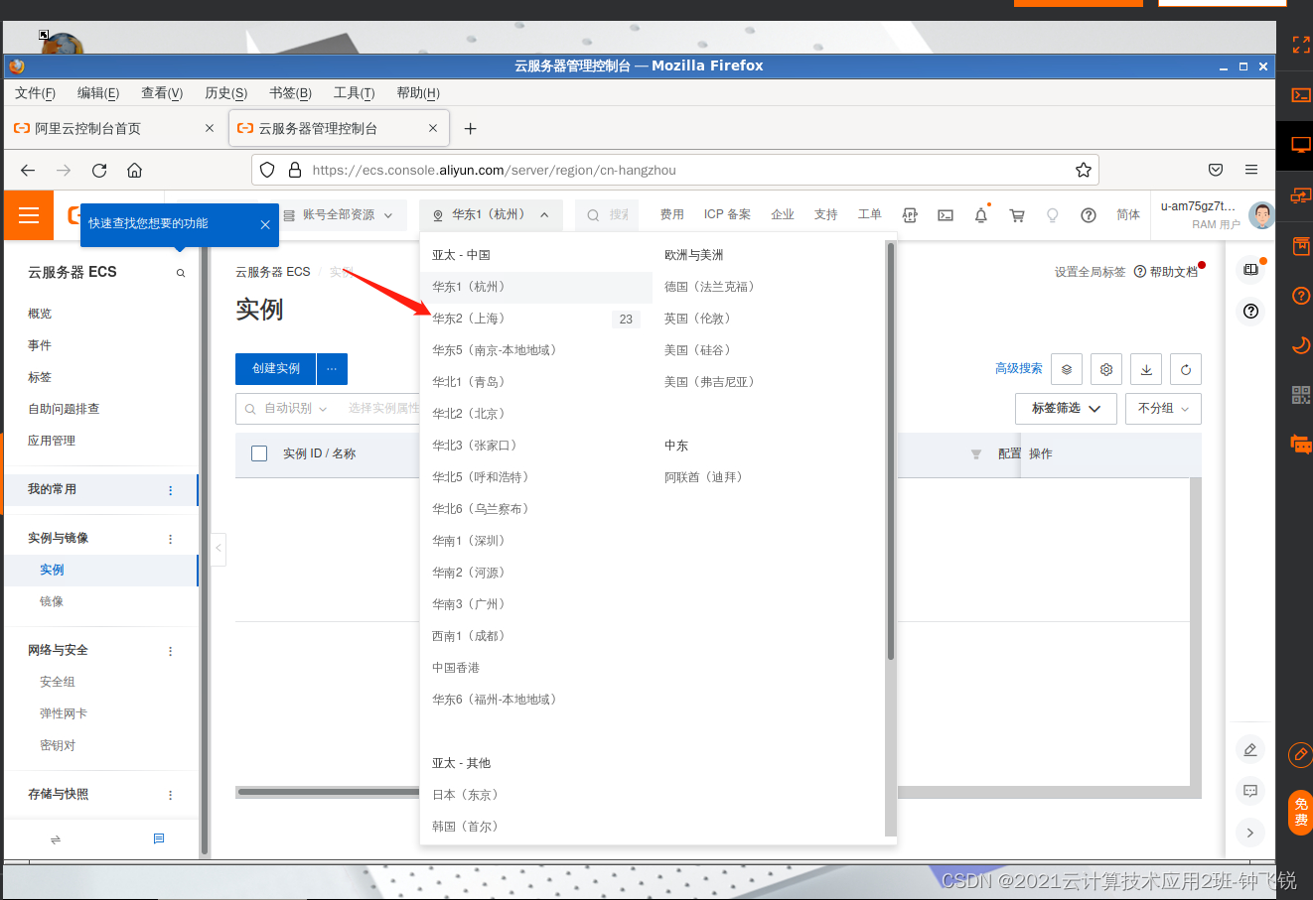Image resolution: width=1313 pixels, height=900 pixels.
Task: Click the user avatar picture
Action: coord(1261,215)
